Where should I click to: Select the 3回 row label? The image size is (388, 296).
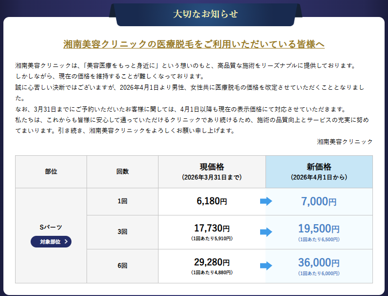(x=123, y=232)
